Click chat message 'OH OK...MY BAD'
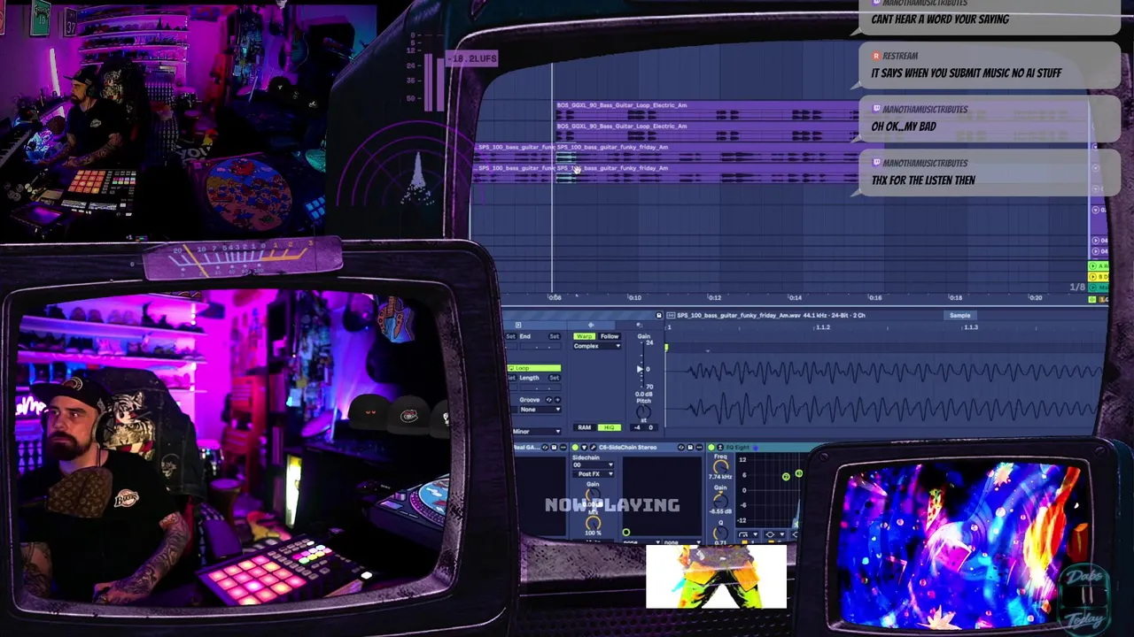The image size is (1134, 637). 904,127
